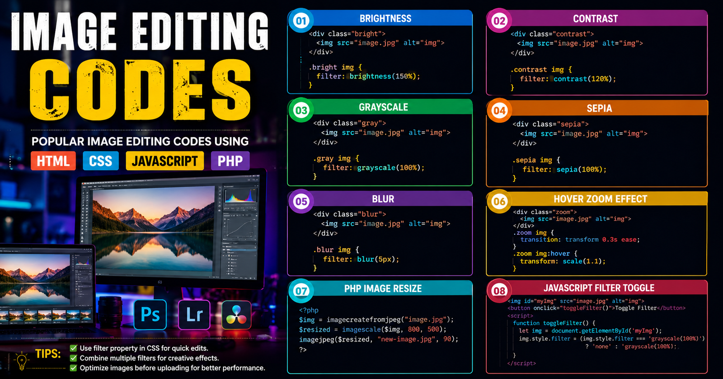Click the 04 badge on the Sepia card
Screen dimensions: 723x379
coord(499,111)
